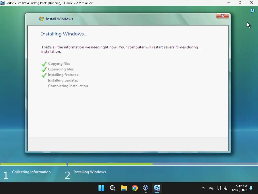Click the 'Copying files' step text
This screenshot has width=258, height=194.
click(x=59, y=63)
